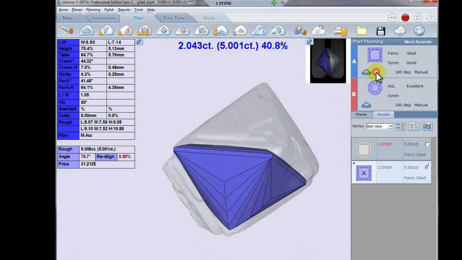Click the rough stone preview thumbnail

click(x=328, y=61)
